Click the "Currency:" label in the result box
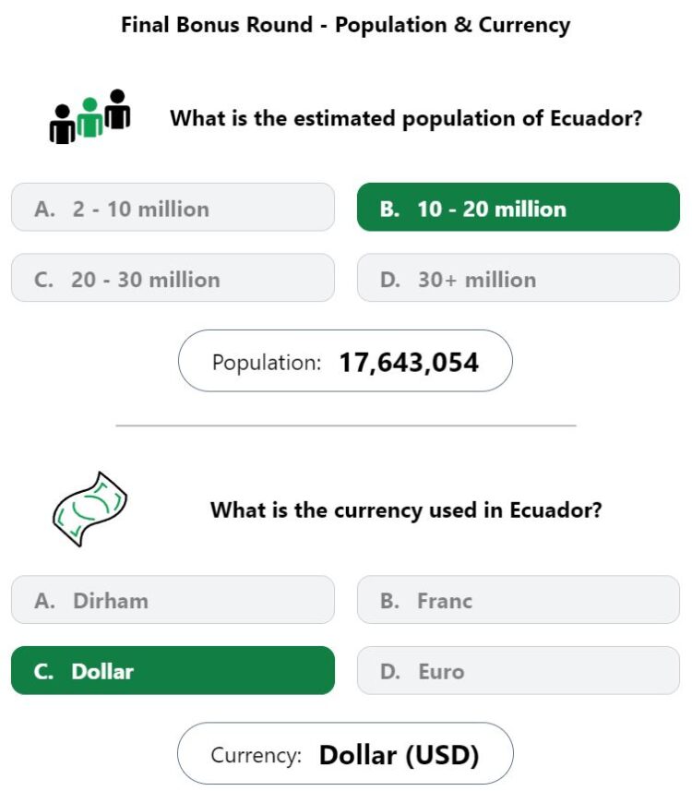The height and width of the screenshot is (791, 692). (x=256, y=756)
